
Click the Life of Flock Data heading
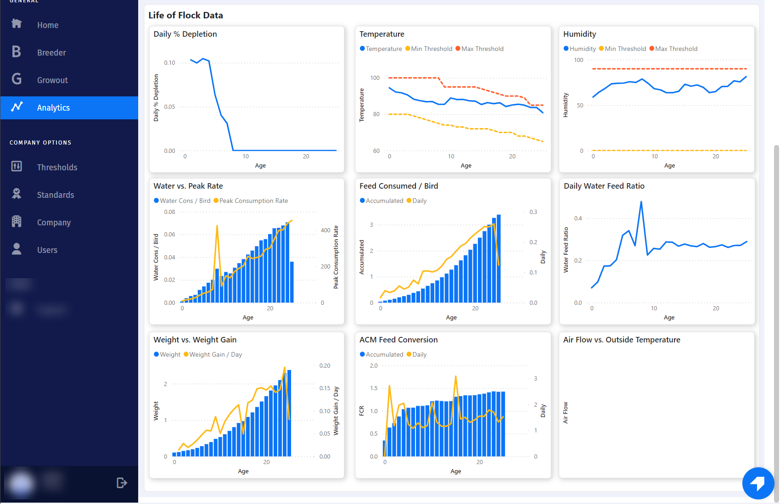click(x=185, y=15)
